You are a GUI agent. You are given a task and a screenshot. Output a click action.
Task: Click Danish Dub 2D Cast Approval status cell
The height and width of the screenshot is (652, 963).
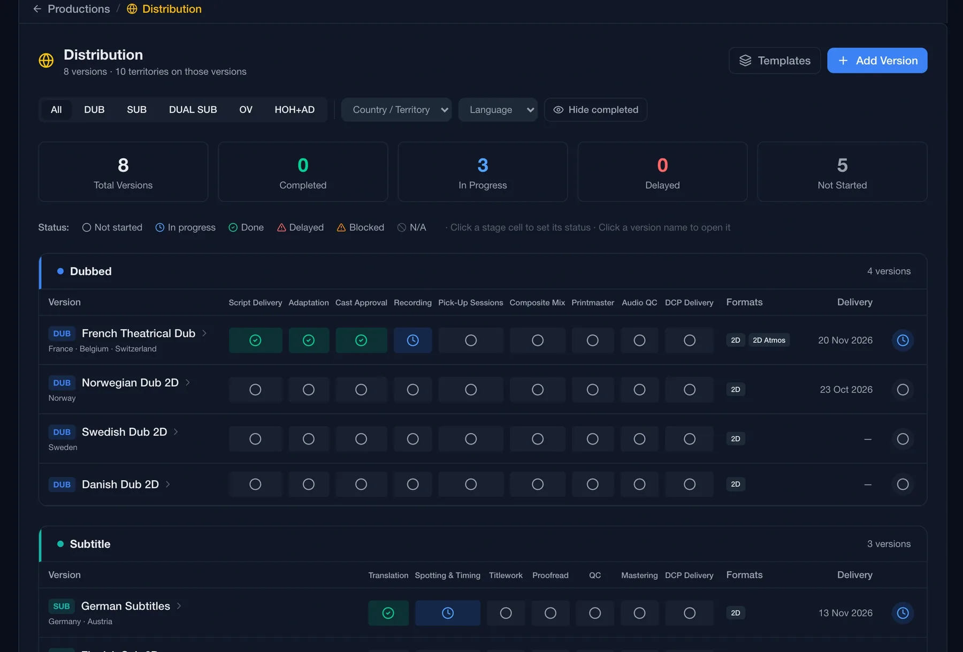click(361, 484)
